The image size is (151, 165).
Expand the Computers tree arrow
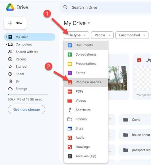[6, 45]
